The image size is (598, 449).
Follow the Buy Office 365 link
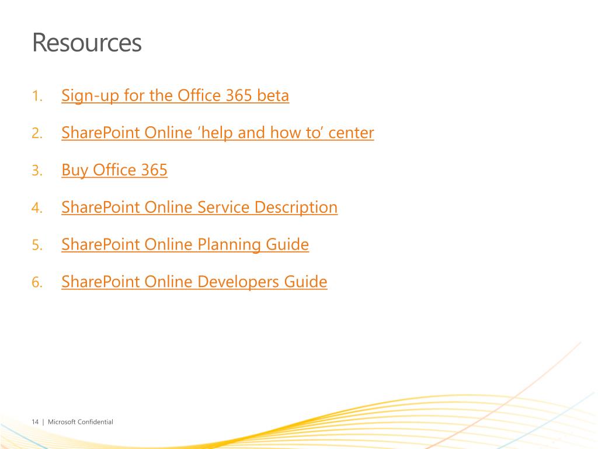coord(114,170)
